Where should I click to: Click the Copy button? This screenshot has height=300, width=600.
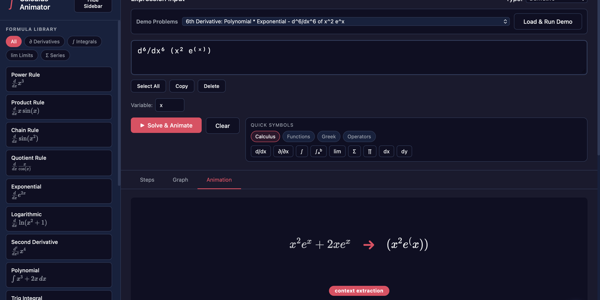(182, 86)
